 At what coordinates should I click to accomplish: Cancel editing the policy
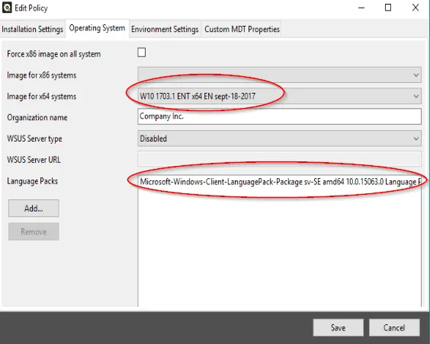(394, 327)
